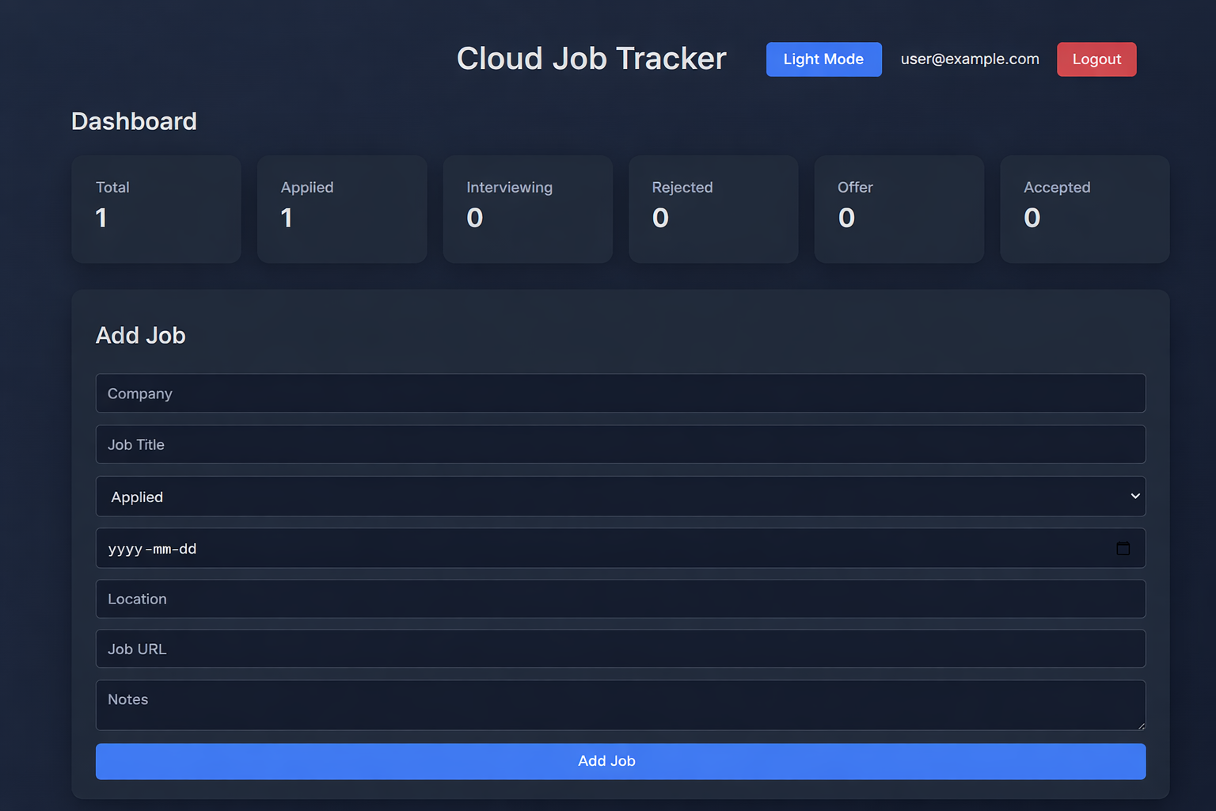Choose the Offer stat card
The height and width of the screenshot is (811, 1216).
(x=899, y=209)
